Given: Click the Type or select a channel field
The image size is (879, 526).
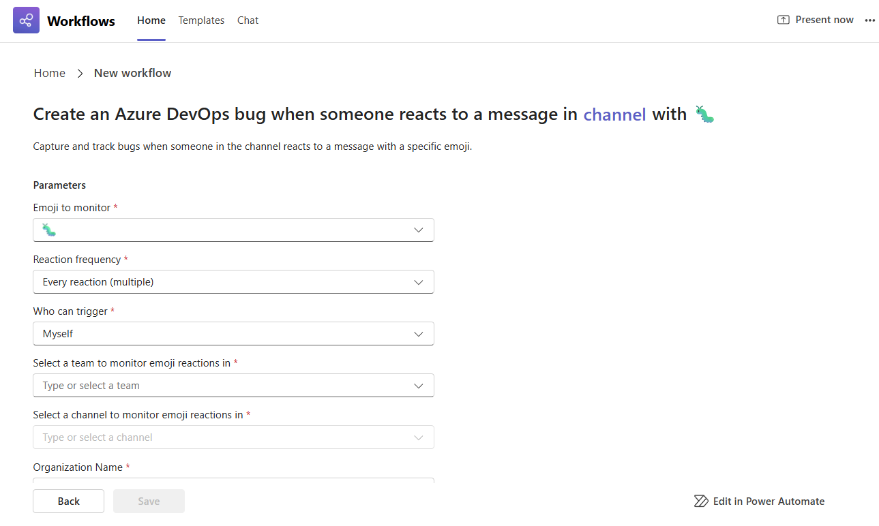Looking at the screenshot, I should pyautogui.click(x=233, y=437).
